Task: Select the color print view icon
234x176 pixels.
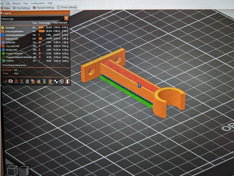Action: coord(38,81)
